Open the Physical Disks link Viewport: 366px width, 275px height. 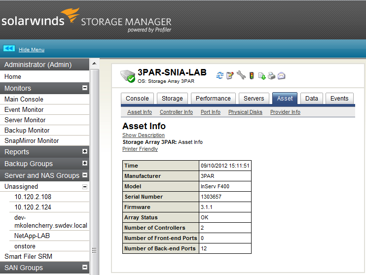tap(245, 112)
